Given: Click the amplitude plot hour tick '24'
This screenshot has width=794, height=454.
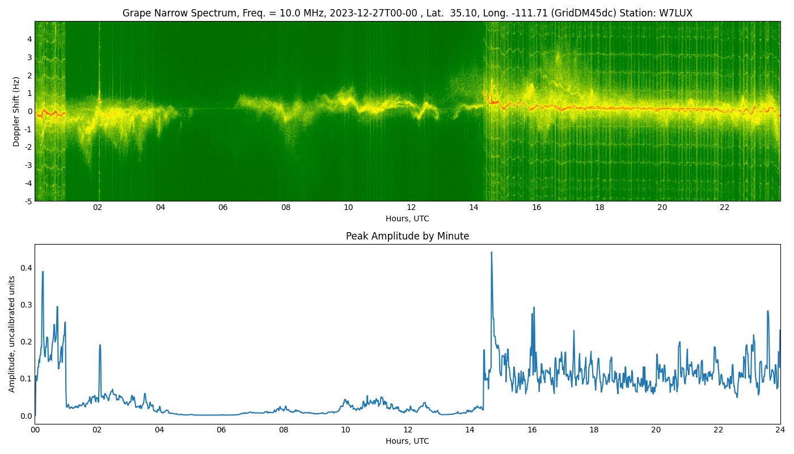Looking at the screenshot, I should coord(780,430).
